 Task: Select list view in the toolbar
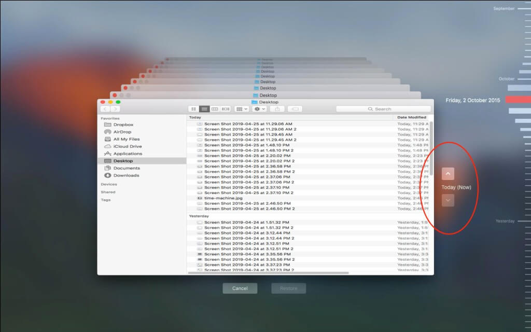coord(204,109)
